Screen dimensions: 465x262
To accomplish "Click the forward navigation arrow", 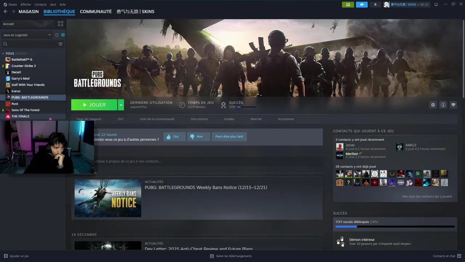I will point(13,12).
